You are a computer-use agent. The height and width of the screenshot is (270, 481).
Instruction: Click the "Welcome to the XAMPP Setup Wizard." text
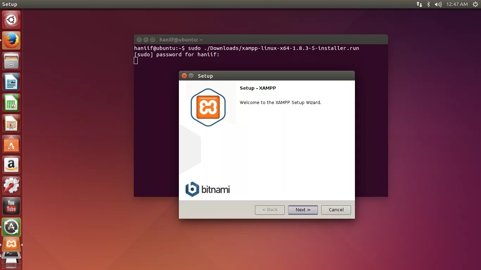(280, 103)
